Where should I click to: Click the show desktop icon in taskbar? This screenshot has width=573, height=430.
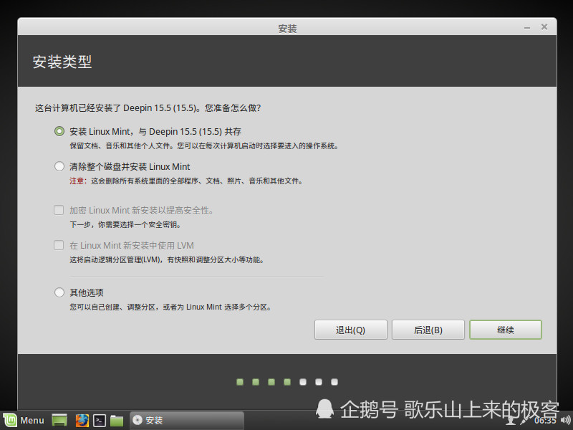pos(59,420)
